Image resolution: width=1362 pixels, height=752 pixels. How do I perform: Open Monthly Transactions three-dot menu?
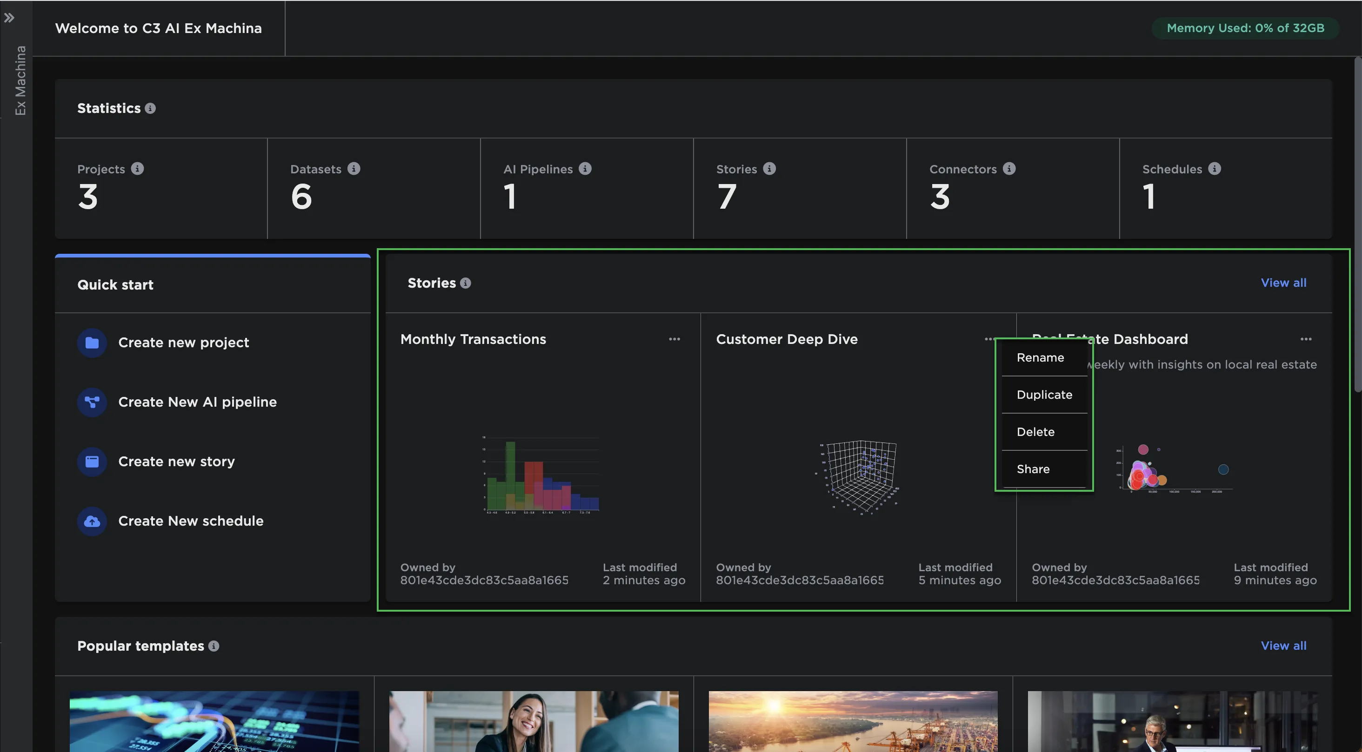click(674, 339)
